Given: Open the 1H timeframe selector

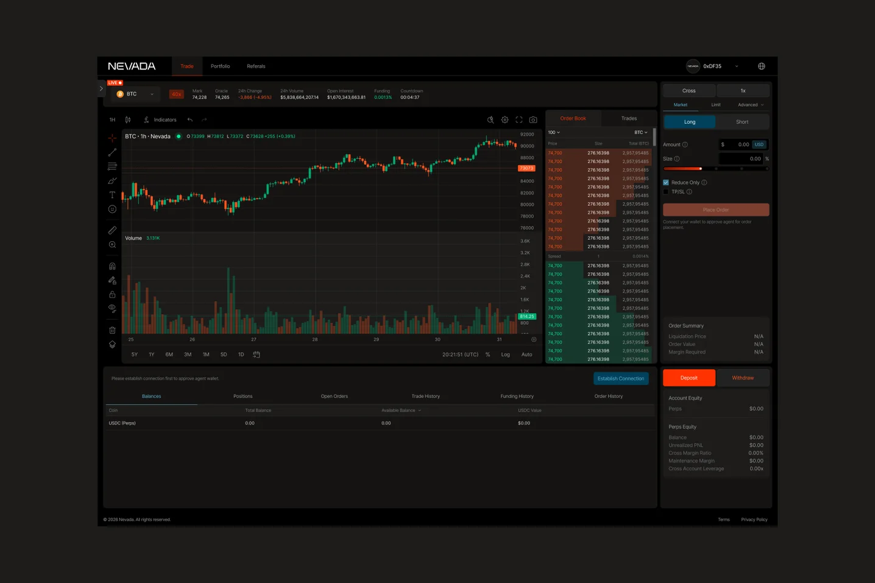Looking at the screenshot, I should point(112,120).
